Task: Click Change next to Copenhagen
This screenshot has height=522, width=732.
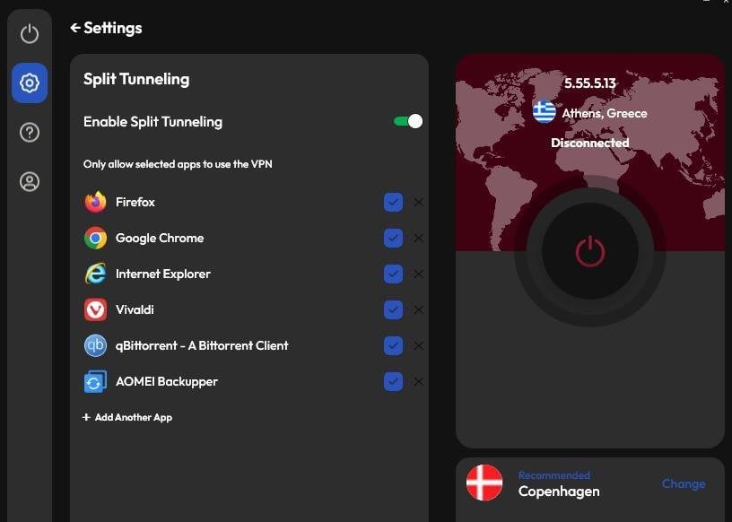Action: click(684, 483)
